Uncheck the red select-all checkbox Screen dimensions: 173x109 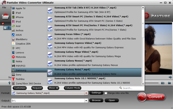[3, 24]
